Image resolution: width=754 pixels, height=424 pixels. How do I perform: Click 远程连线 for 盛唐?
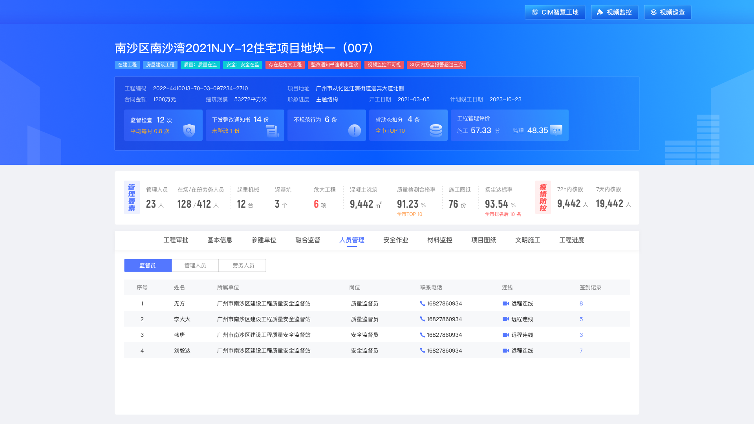(x=522, y=335)
